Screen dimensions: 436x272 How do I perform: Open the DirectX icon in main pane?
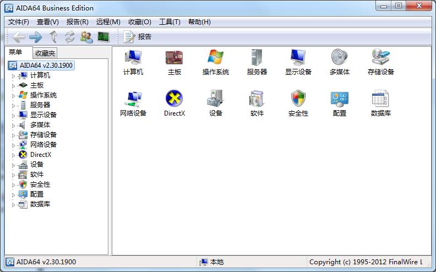pos(175,98)
